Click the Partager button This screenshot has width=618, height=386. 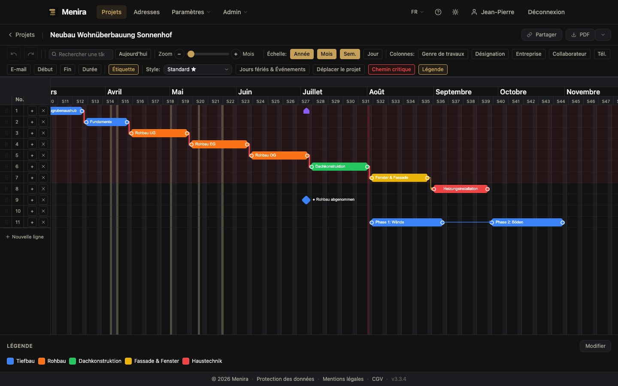pyautogui.click(x=542, y=35)
